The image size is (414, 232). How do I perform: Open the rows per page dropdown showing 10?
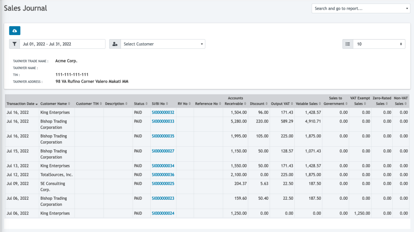[379, 44]
